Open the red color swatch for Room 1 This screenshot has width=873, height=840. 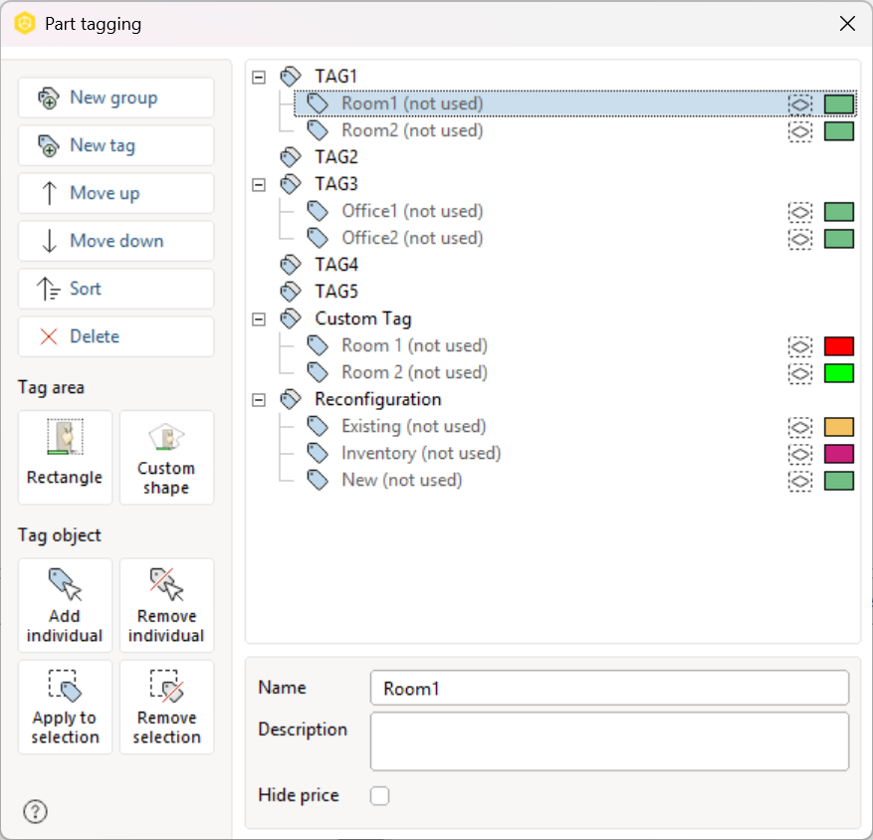[x=839, y=346]
